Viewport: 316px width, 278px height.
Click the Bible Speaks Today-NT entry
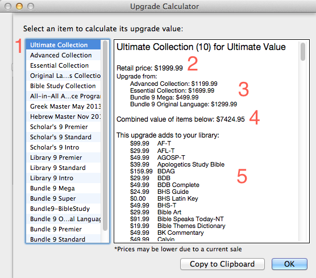[177, 219]
